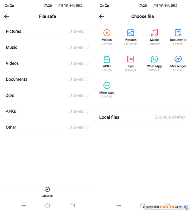Open the Messenger files icon
Image resolution: width=190 pixels, height=211 pixels.
click(x=178, y=59)
